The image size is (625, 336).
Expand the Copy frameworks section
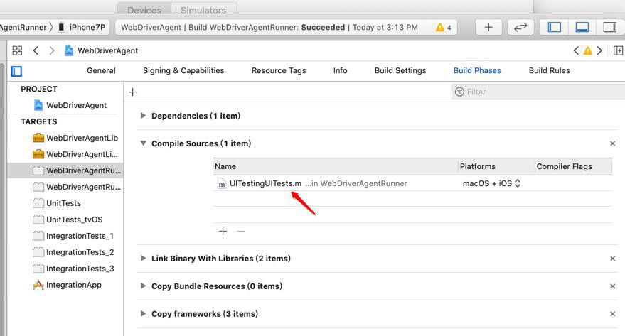pos(143,313)
